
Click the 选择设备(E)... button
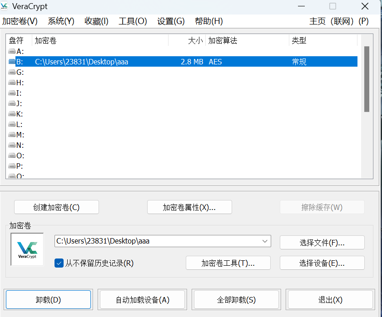pos(322,263)
